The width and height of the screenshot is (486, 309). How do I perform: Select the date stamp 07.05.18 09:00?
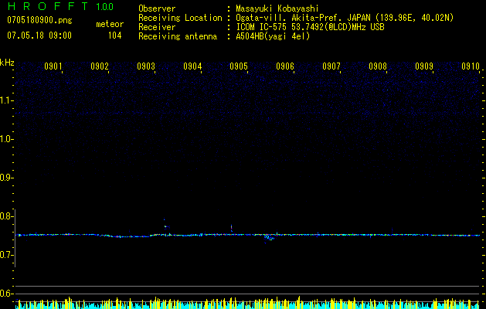point(39,36)
